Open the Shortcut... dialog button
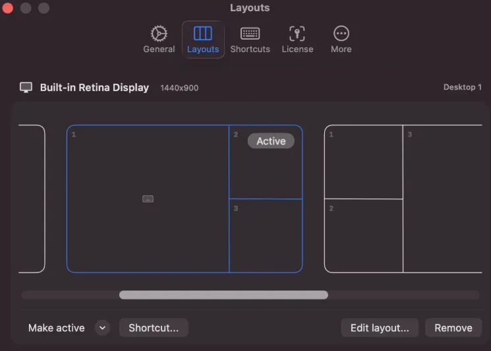Image resolution: width=491 pixels, height=351 pixels. point(154,328)
